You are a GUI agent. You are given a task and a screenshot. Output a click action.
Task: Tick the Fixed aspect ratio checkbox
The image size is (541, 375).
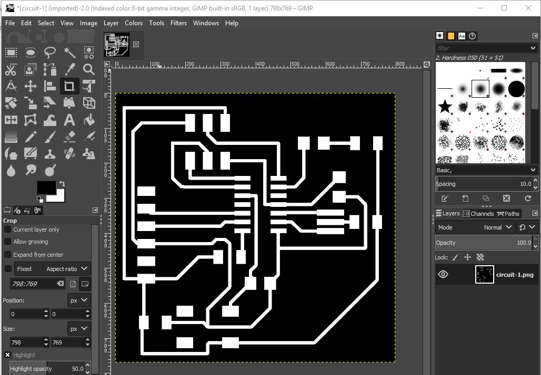[x=8, y=269]
